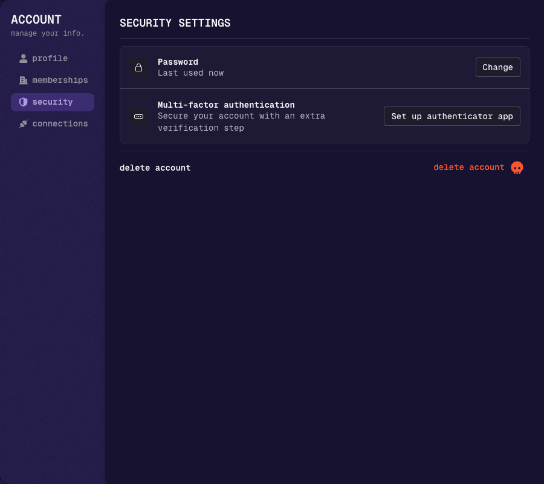
Task: Click the Multi-factor authentication title
Action: click(226, 105)
